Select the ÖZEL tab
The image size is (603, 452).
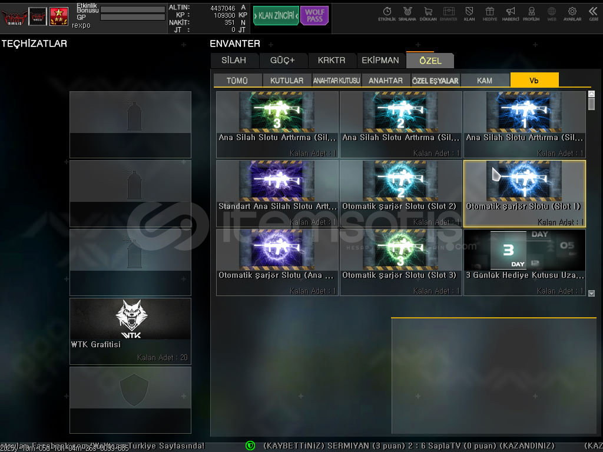pos(430,61)
